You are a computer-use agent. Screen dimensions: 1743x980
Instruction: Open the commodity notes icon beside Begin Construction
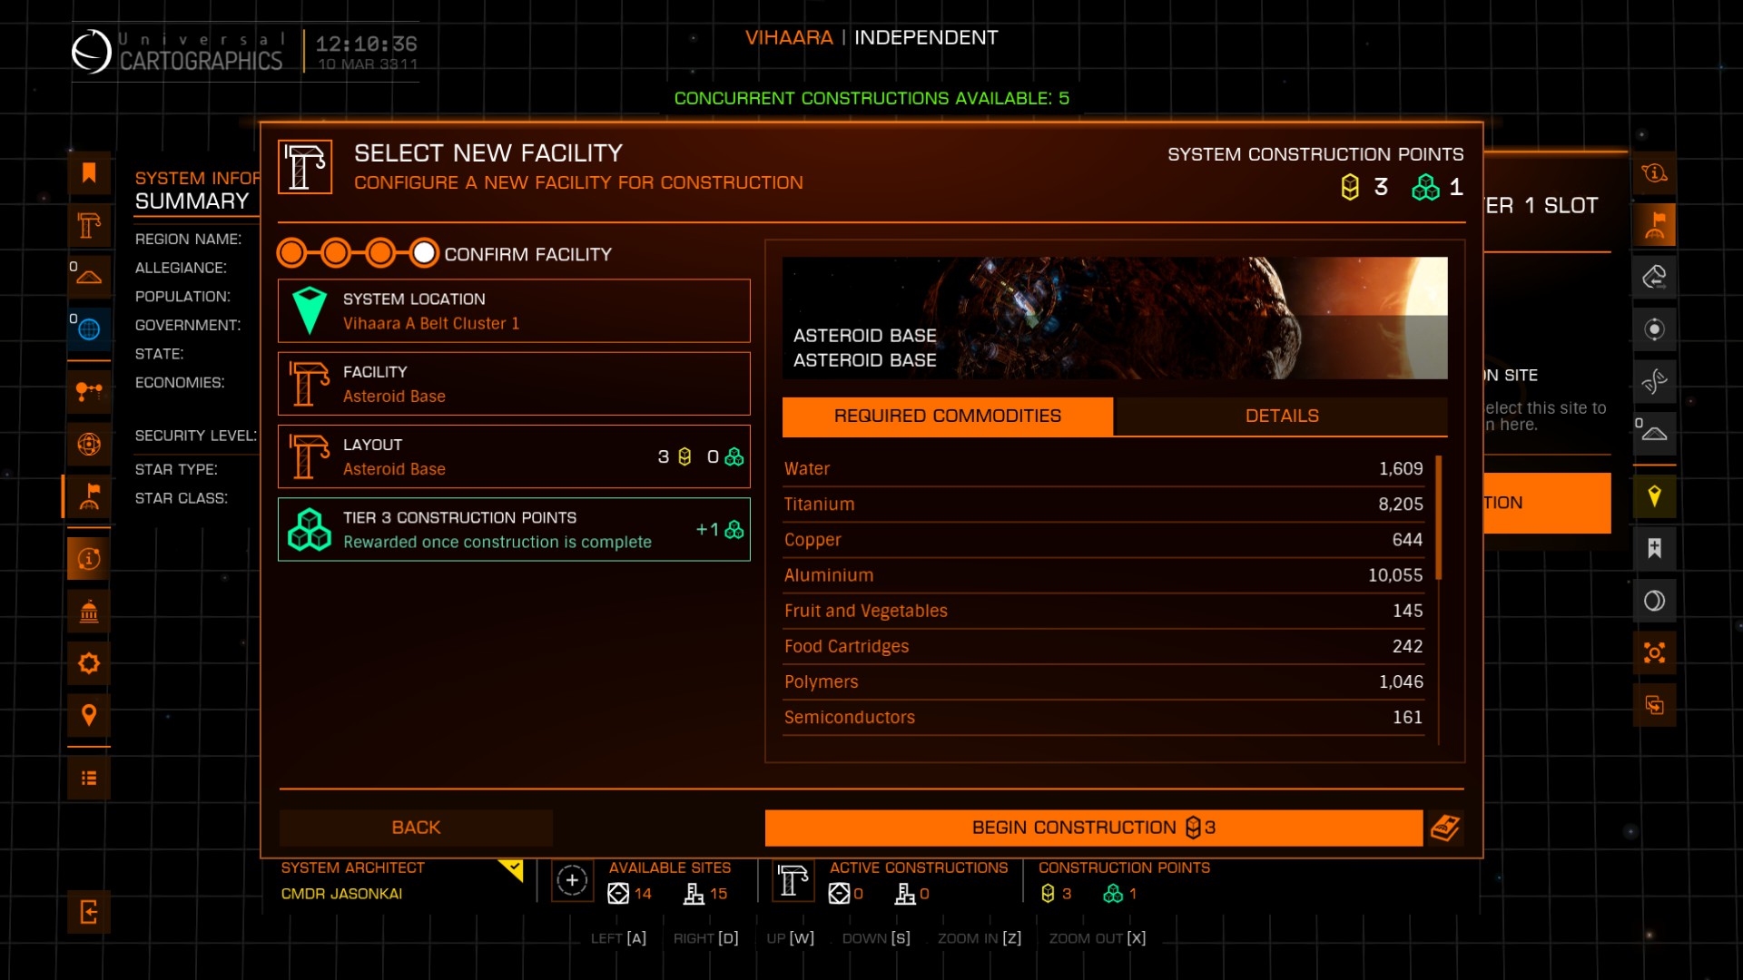pos(1445,828)
